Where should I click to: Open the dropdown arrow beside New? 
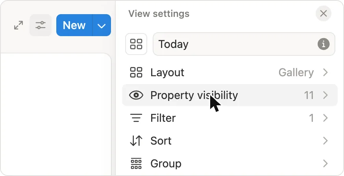[x=102, y=25]
